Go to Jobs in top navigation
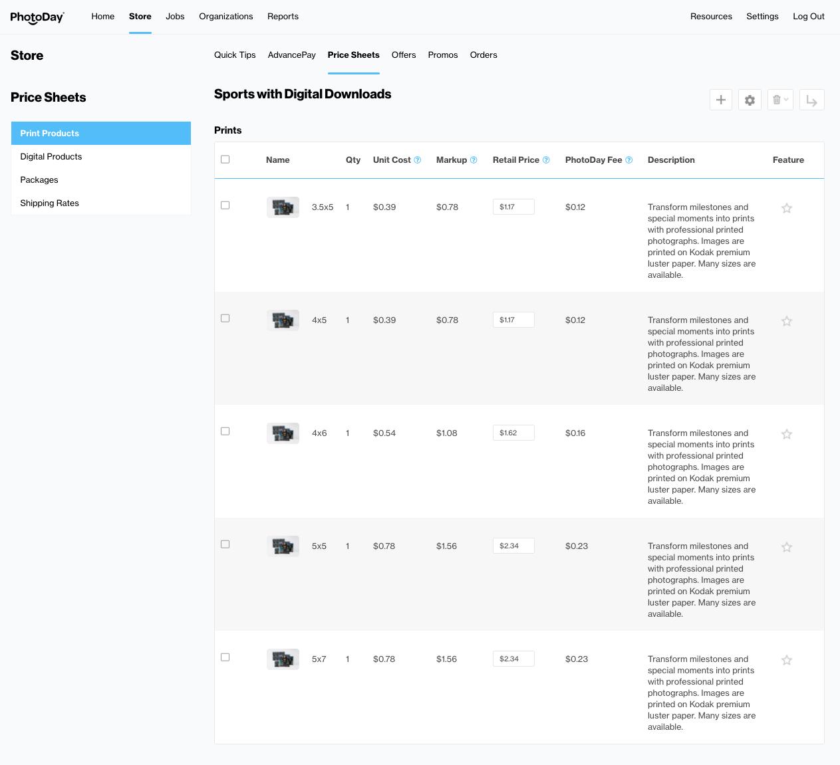Viewport: 840px width, 765px height. pyautogui.click(x=175, y=17)
